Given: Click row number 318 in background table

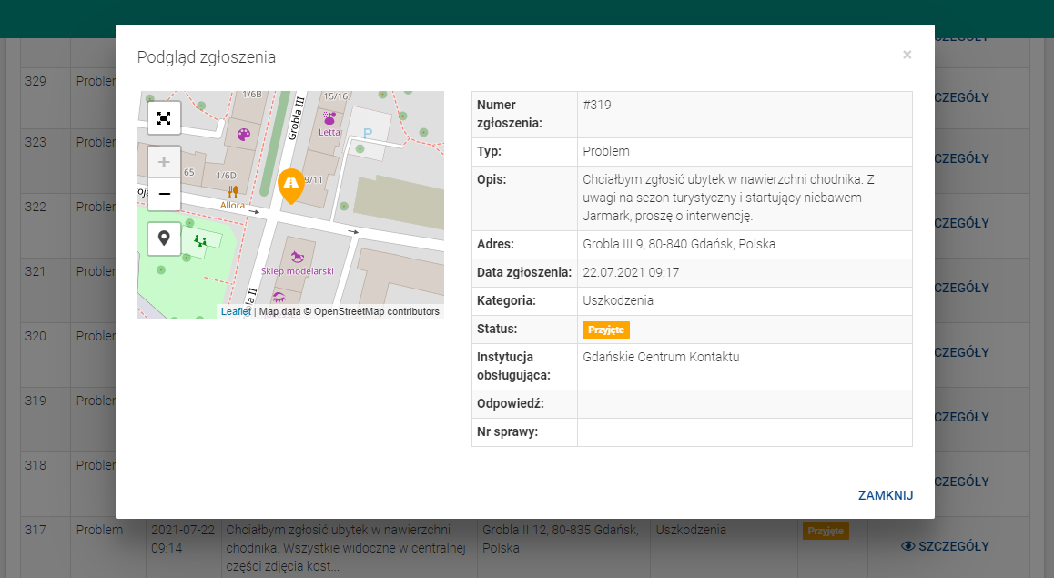Looking at the screenshot, I should pyautogui.click(x=35, y=465).
